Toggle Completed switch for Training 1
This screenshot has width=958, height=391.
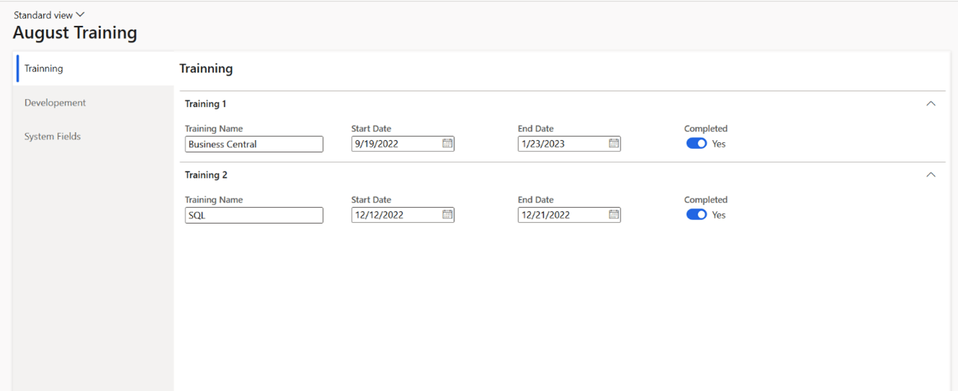tap(696, 144)
